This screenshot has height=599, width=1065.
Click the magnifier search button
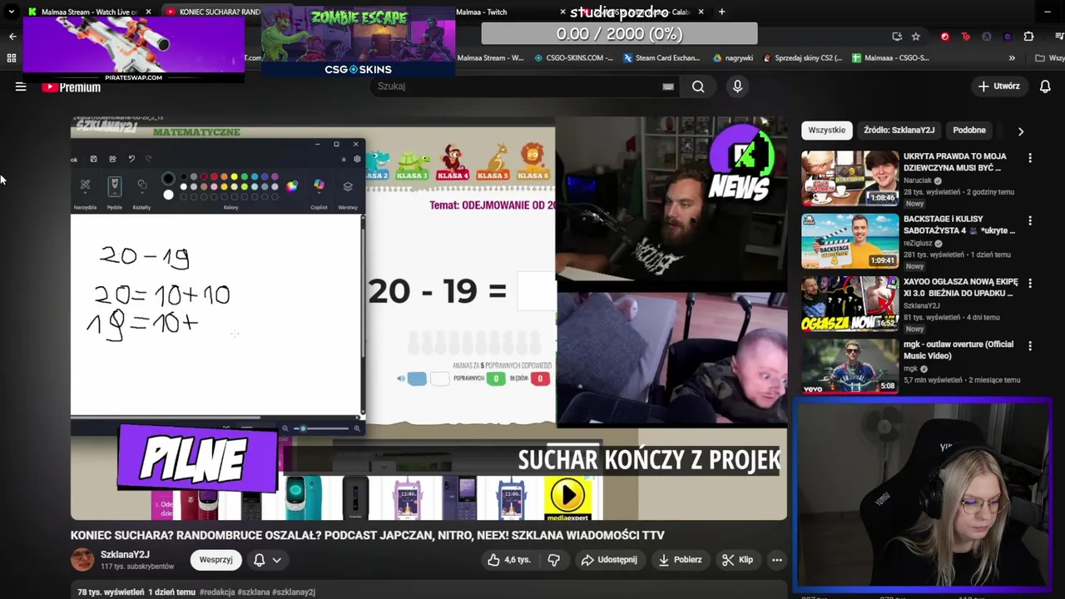pos(698,87)
